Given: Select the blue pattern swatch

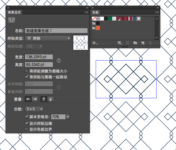Looking at the screenshot, I should coord(134,18).
